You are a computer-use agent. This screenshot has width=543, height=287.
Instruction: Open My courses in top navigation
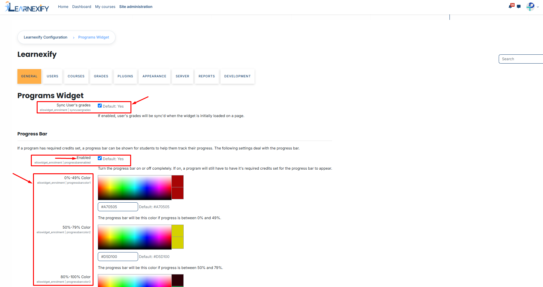105,7
